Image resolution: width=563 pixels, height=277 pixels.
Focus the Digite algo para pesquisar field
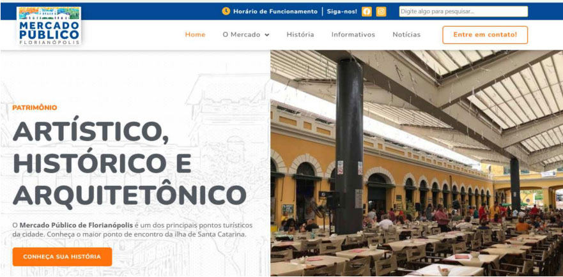pos(463,11)
